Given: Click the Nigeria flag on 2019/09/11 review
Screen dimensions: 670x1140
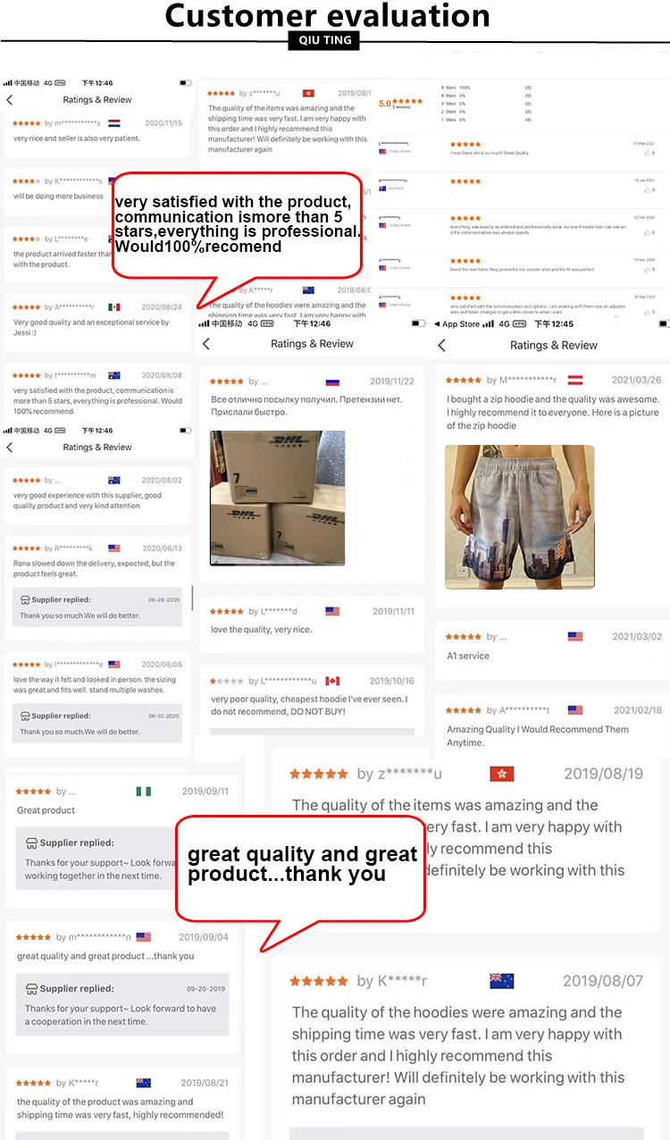Looking at the screenshot, I should pos(143,792).
